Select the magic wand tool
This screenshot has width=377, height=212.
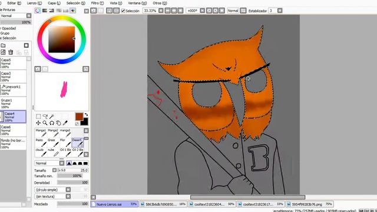(x=52, y=117)
